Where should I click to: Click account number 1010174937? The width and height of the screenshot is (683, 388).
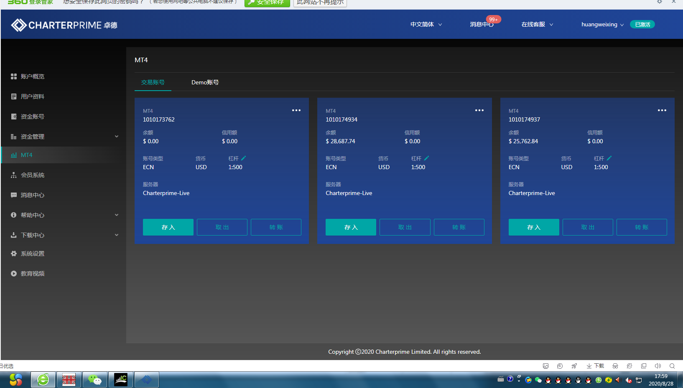pyautogui.click(x=524, y=119)
